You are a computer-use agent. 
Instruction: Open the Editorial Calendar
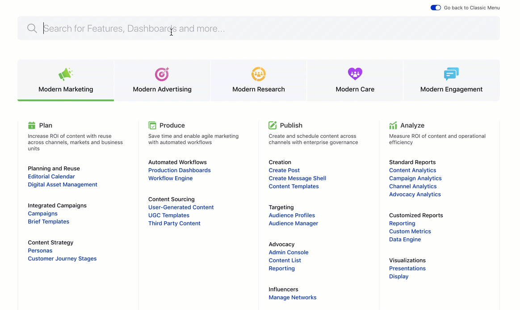51,176
